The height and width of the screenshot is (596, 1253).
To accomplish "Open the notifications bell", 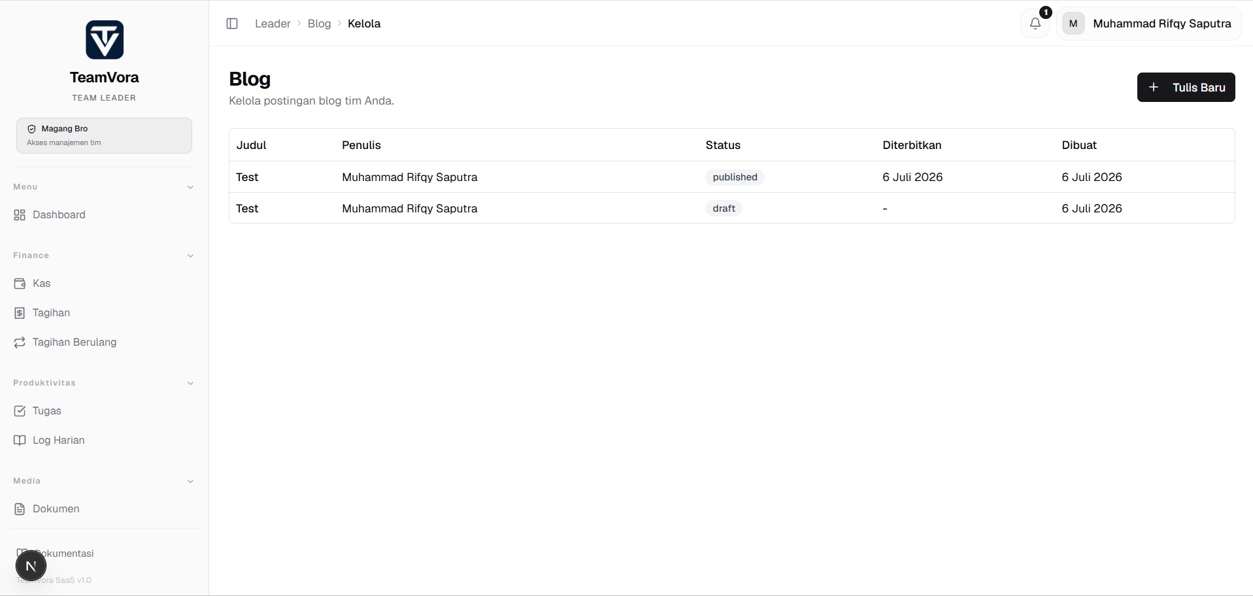I will pyautogui.click(x=1035, y=24).
